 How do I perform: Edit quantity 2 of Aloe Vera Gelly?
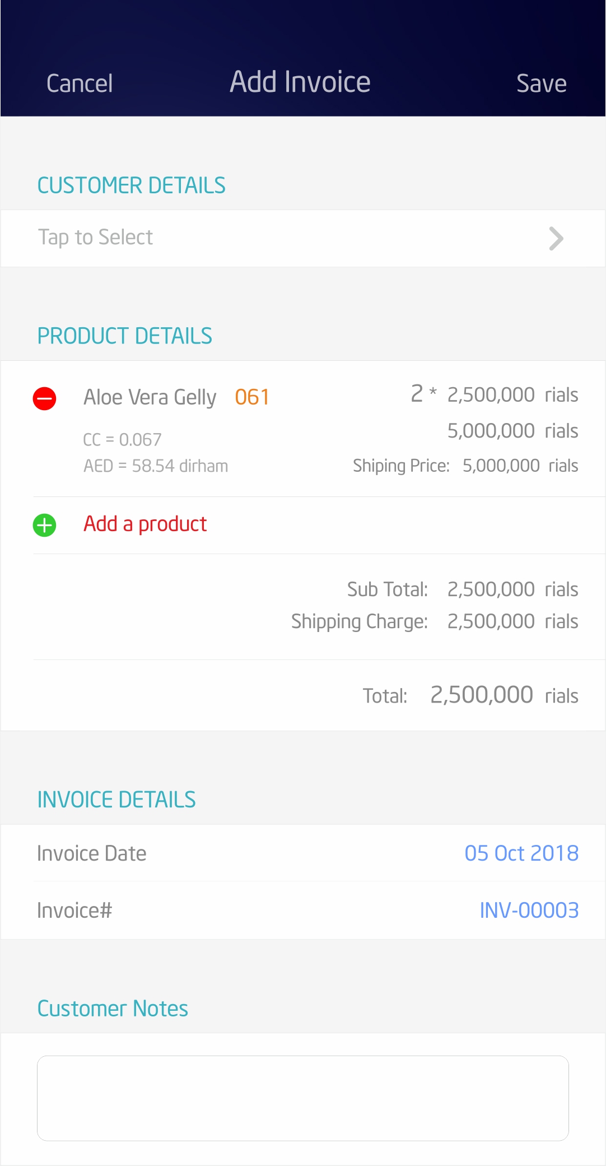click(417, 393)
